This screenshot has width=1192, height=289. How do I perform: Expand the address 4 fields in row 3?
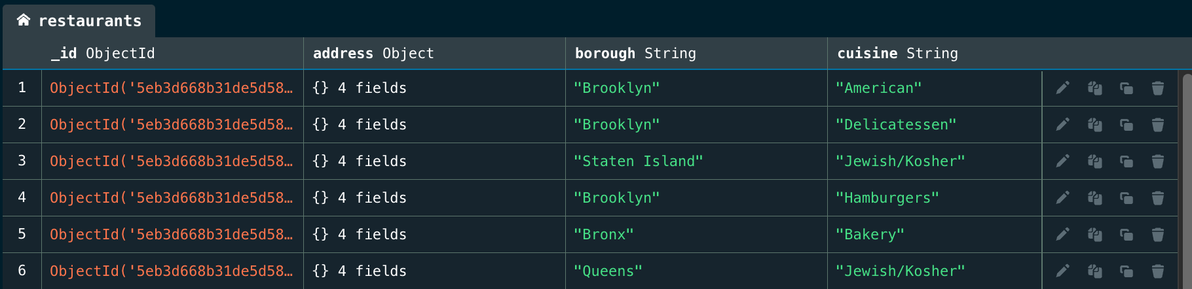(x=360, y=161)
